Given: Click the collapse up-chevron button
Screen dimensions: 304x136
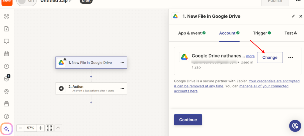Looking at the screenshot, I should tap(58, 128).
